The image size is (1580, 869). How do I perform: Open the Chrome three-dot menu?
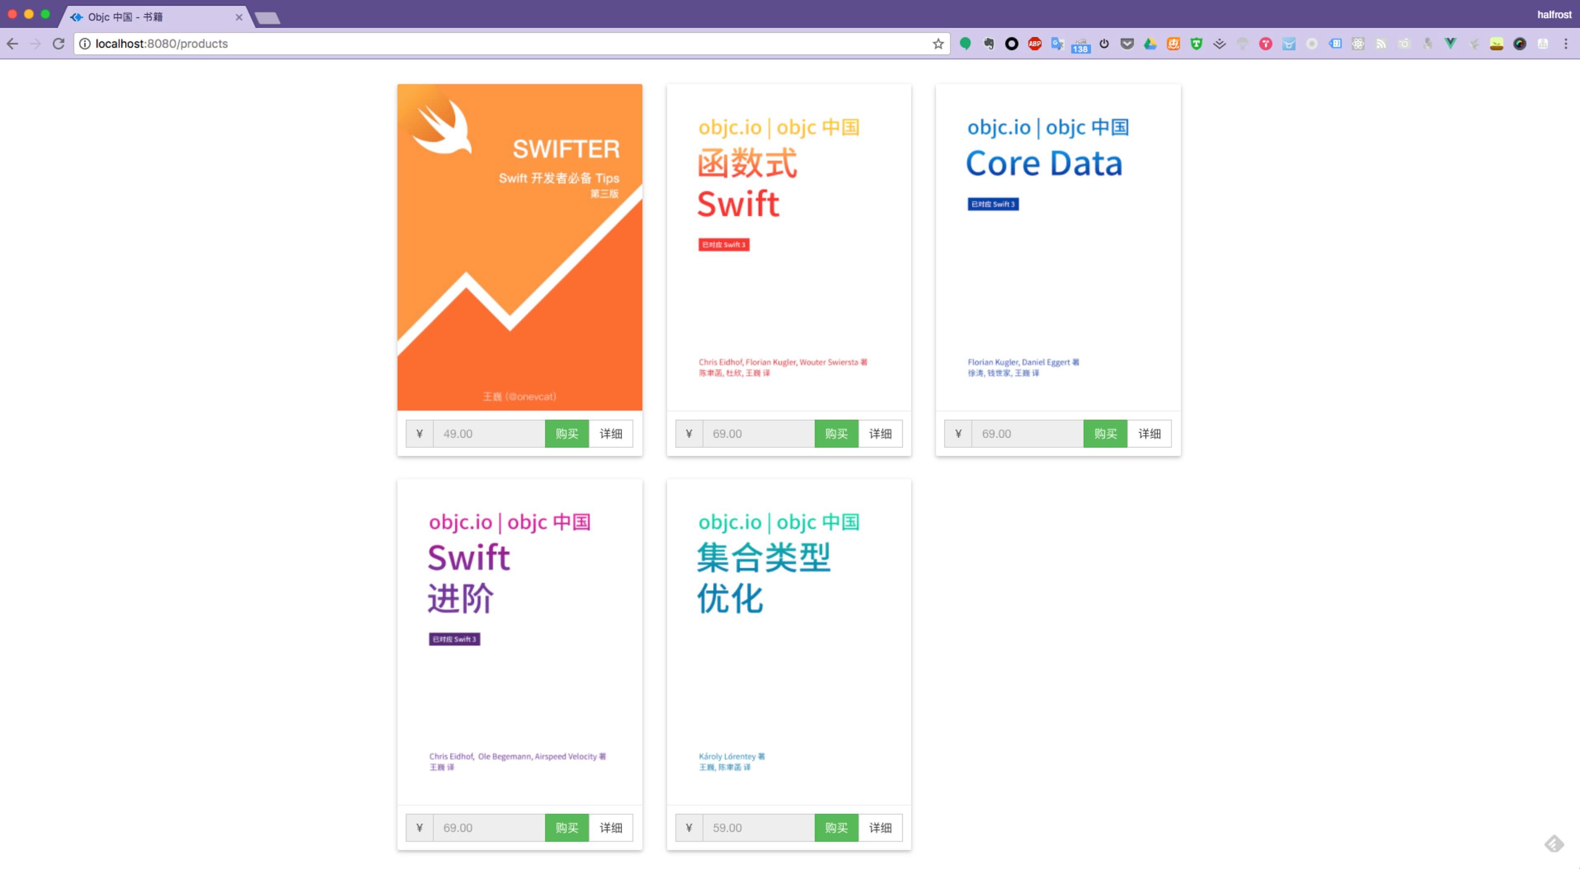pos(1565,44)
